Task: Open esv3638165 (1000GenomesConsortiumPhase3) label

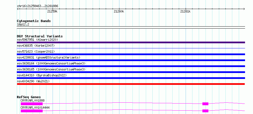Action: click(51, 69)
